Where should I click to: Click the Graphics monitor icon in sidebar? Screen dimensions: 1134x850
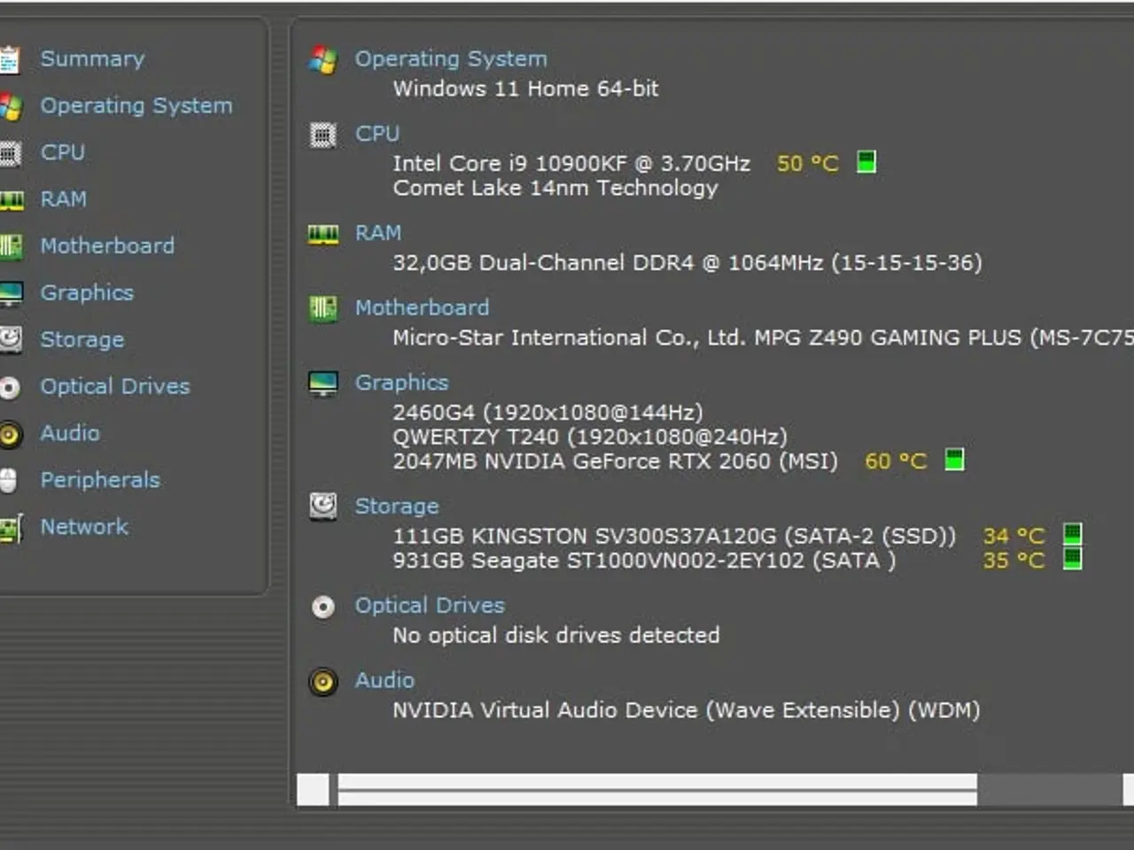(x=12, y=293)
